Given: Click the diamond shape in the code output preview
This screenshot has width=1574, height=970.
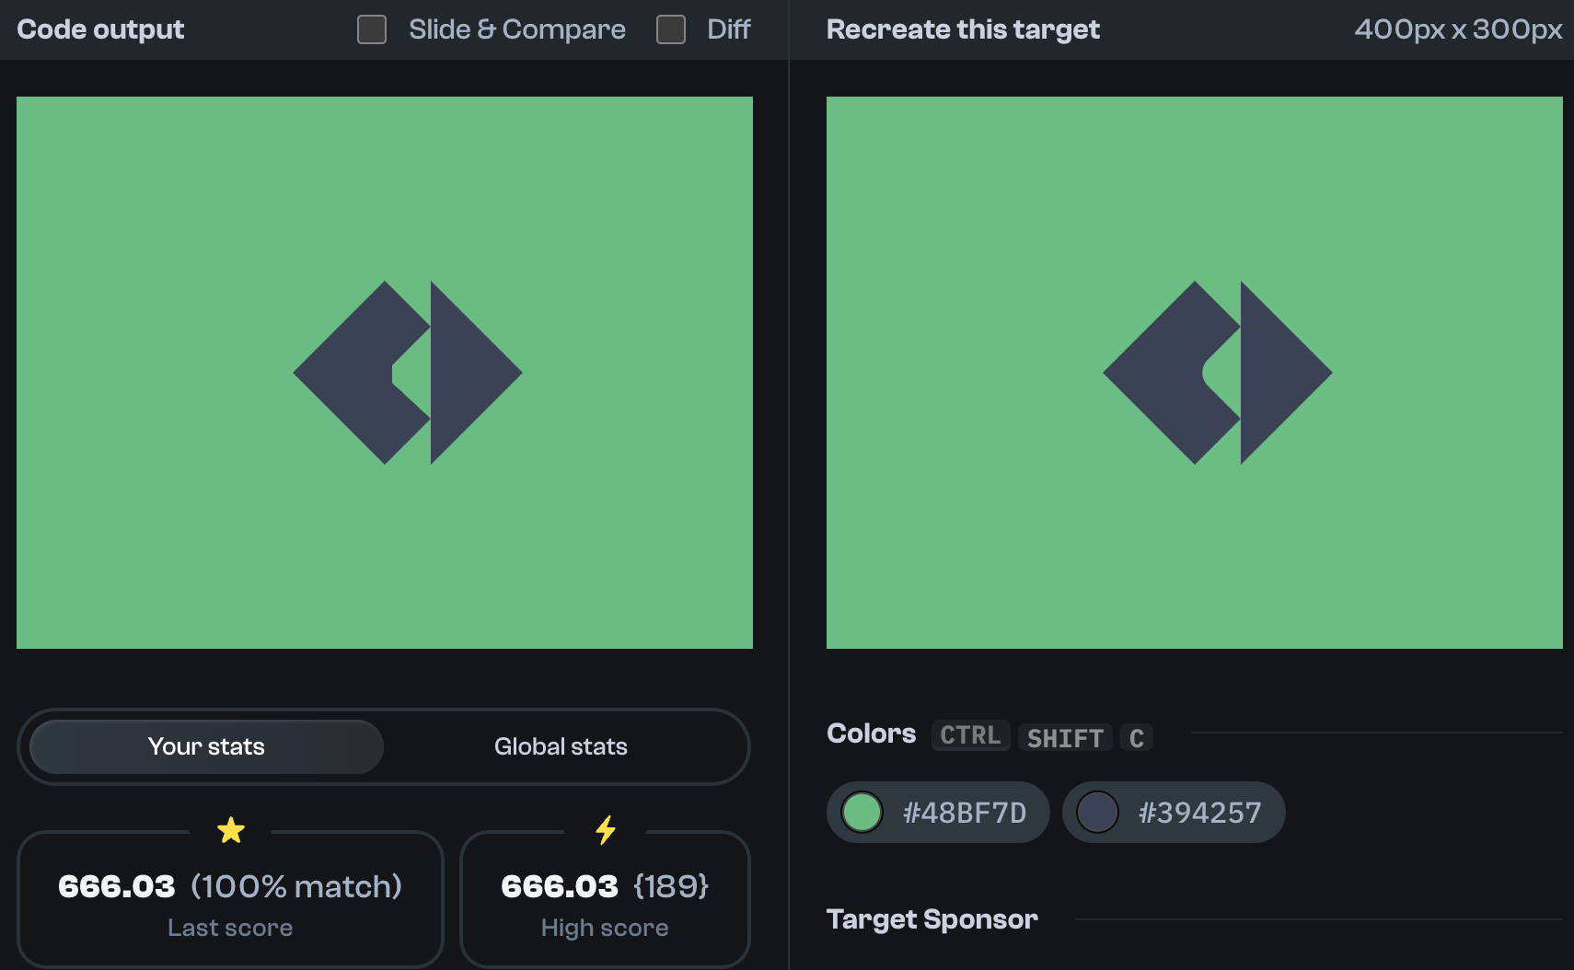Looking at the screenshot, I should click(x=359, y=372).
